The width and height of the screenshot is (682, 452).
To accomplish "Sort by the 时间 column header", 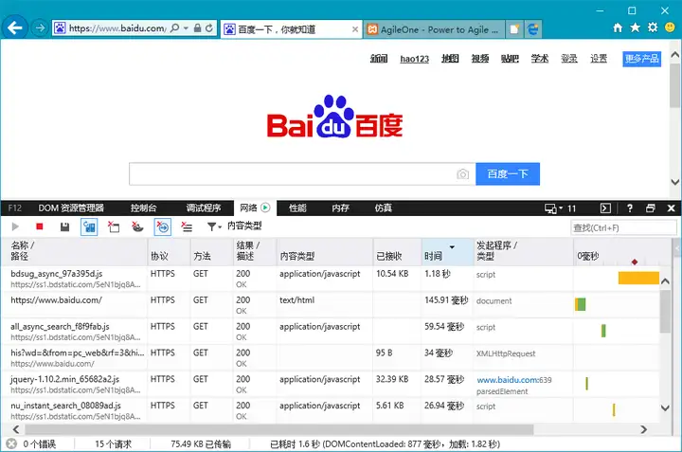I will (447, 251).
